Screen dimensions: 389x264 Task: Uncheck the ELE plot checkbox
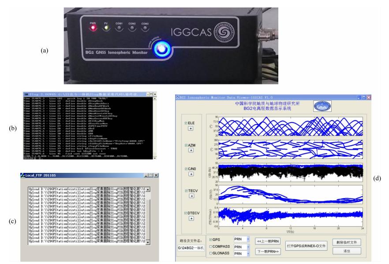pyautogui.click(x=186, y=123)
